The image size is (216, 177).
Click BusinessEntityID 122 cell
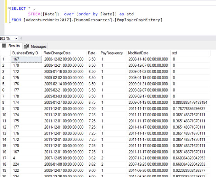click(26, 170)
